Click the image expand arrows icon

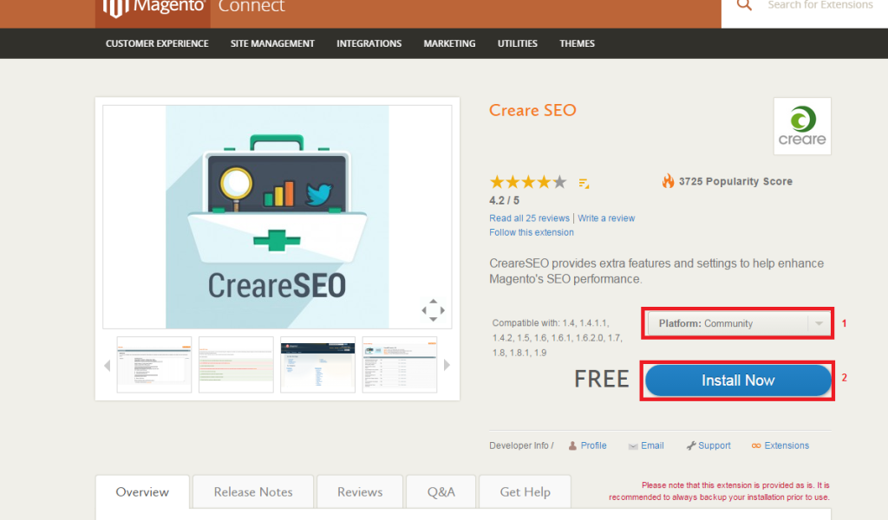[x=433, y=310]
